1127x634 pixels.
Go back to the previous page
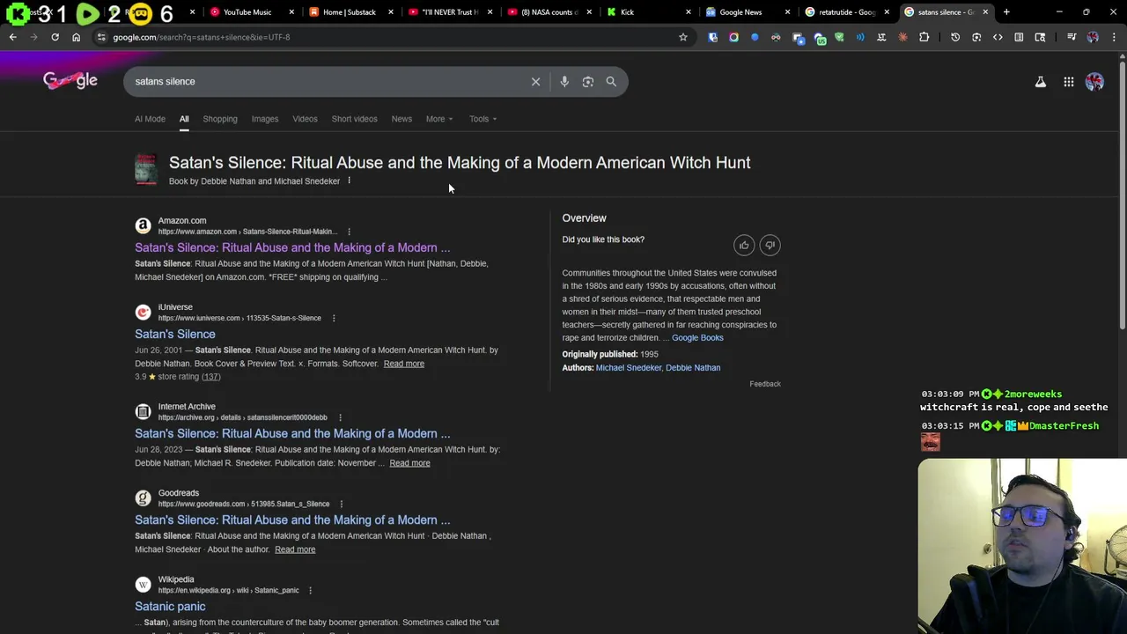tap(12, 37)
